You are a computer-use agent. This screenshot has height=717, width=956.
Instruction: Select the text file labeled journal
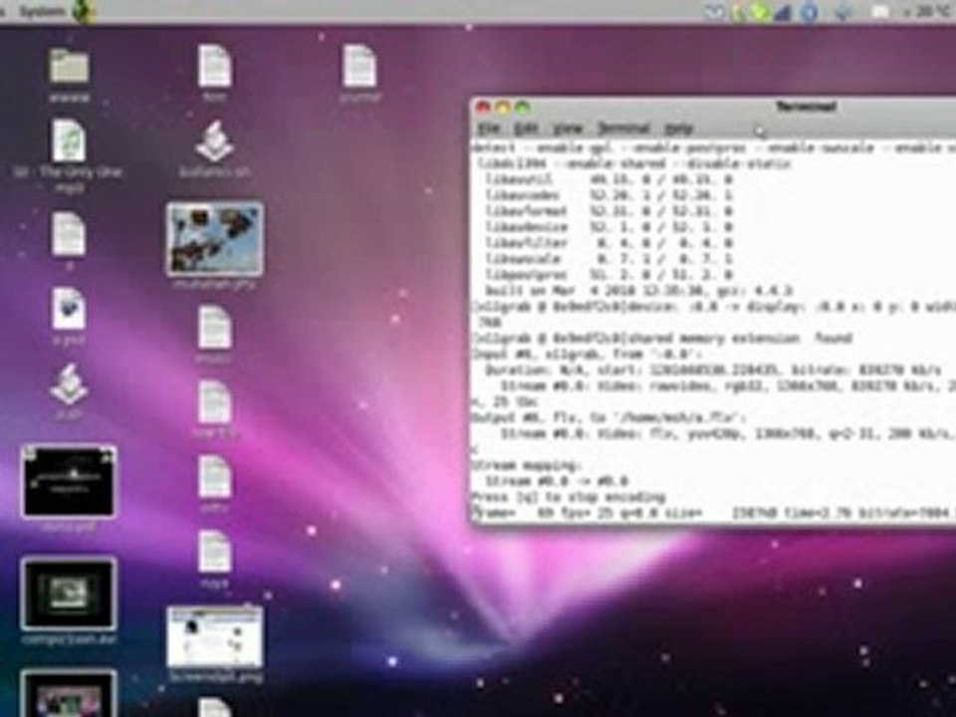point(359,66)
